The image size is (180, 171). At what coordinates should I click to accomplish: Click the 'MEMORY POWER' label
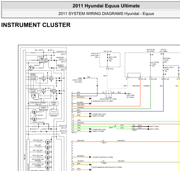[61, 66]
